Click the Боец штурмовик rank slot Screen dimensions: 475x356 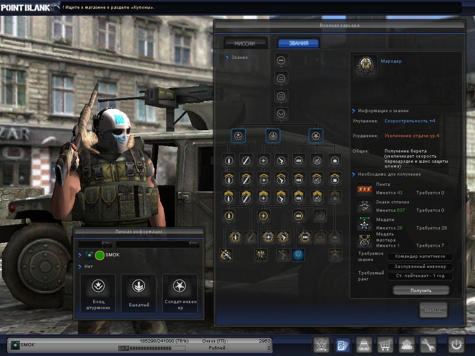[98, 293]
